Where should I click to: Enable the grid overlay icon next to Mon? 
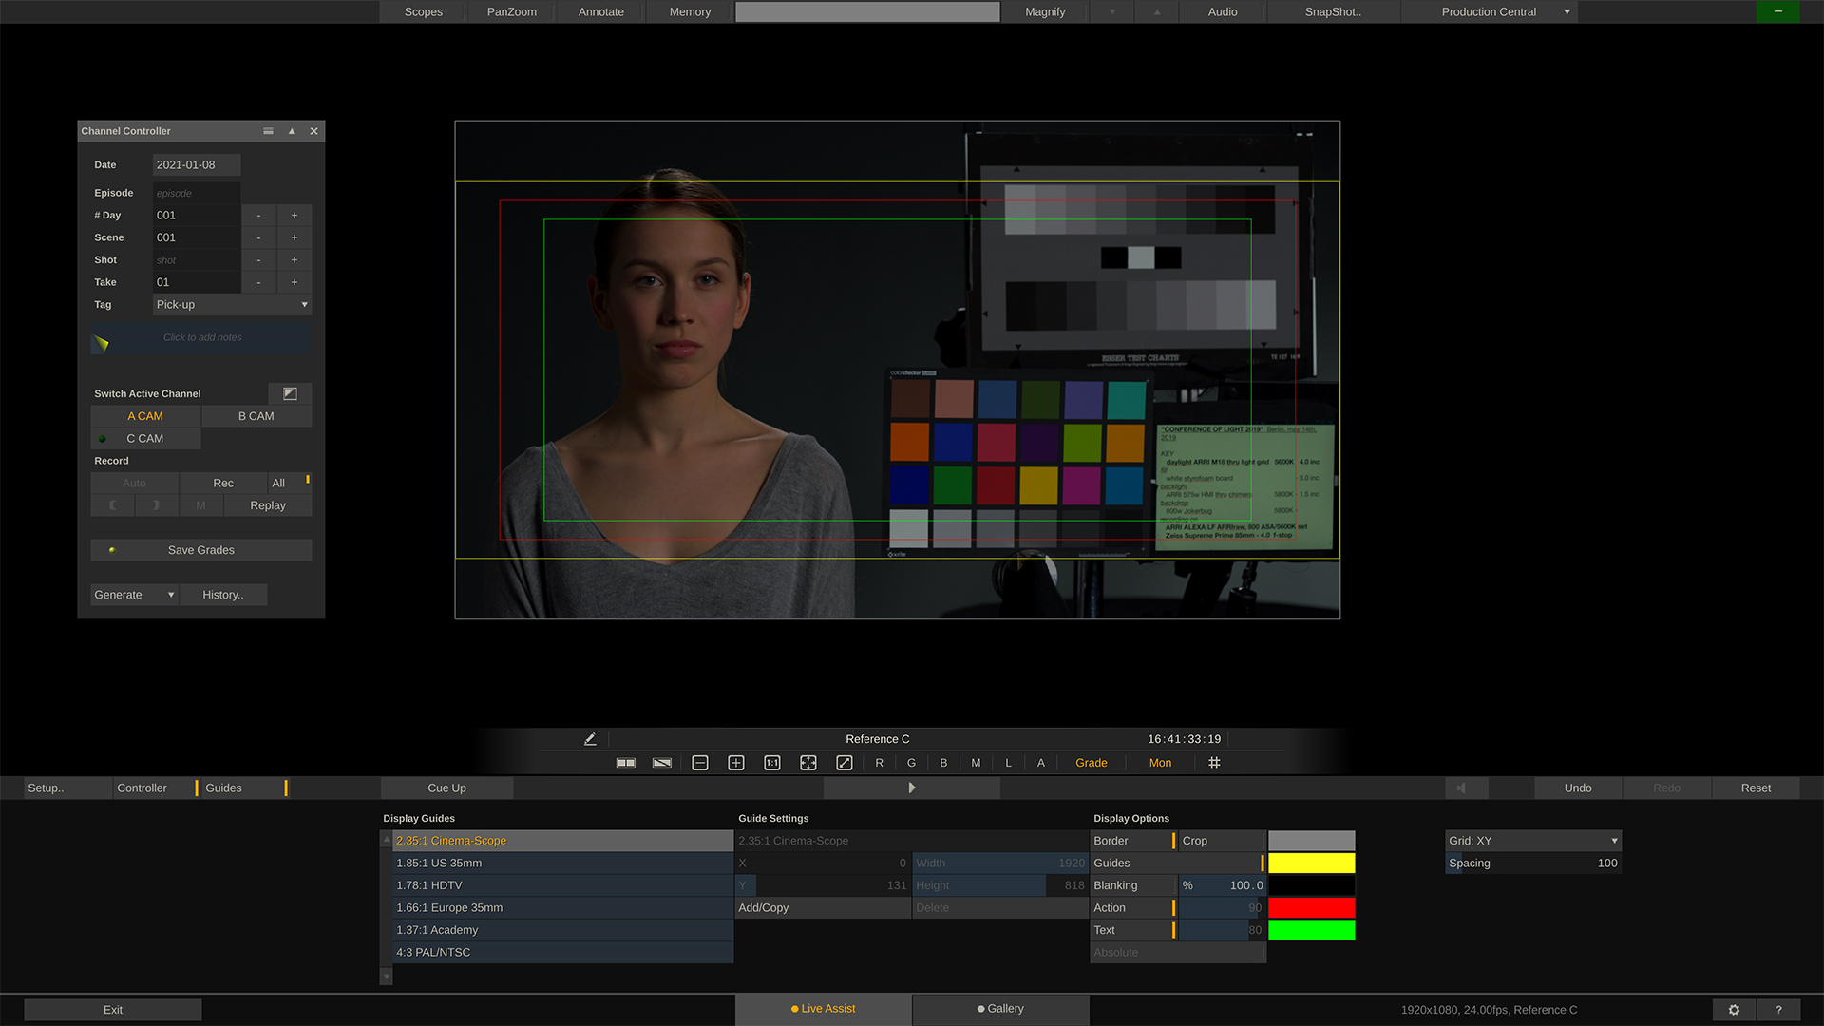click(1213, 762)
